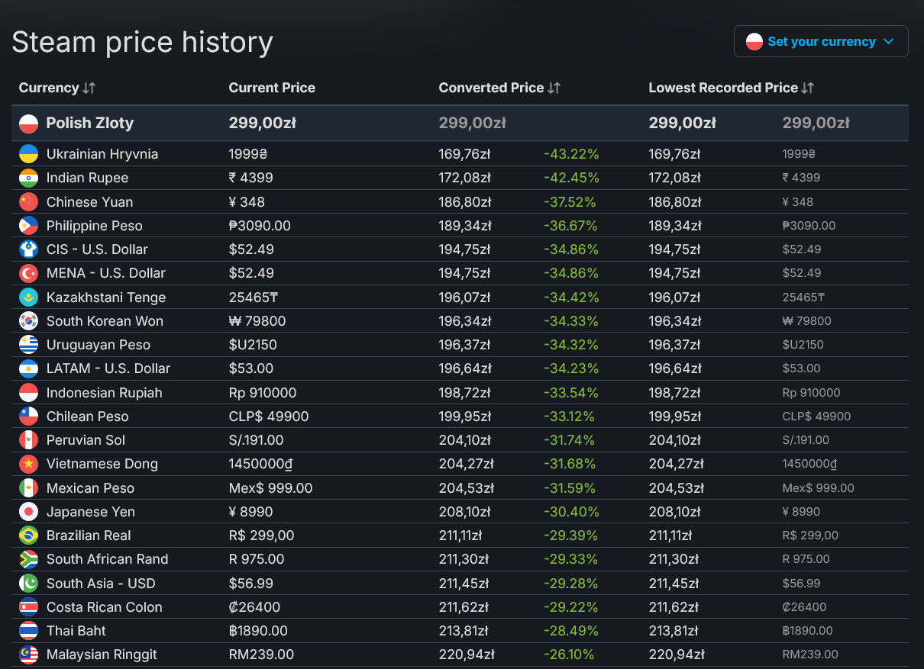The width and height of the screenshot is (924, 669).
Task: Click the Japanese Yen flag icon
Action: (x=28, y=512)
